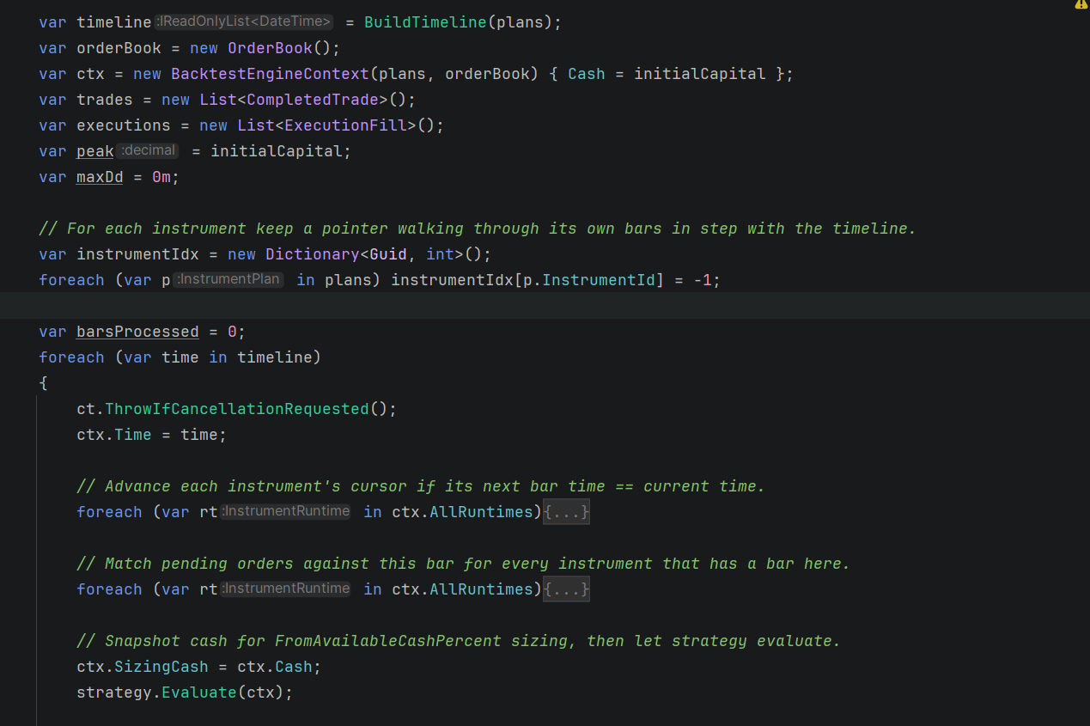
Task: Click the underlined barsProcessed variable
Action: (x=137, y=332)
